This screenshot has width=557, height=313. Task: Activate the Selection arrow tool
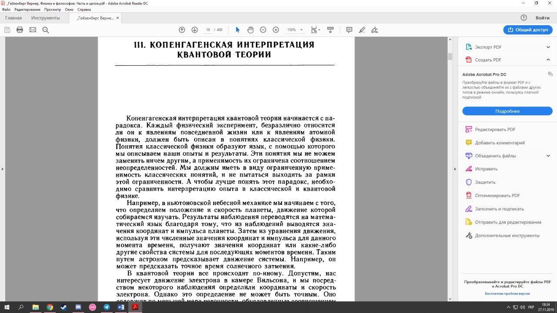pos(238,30)
